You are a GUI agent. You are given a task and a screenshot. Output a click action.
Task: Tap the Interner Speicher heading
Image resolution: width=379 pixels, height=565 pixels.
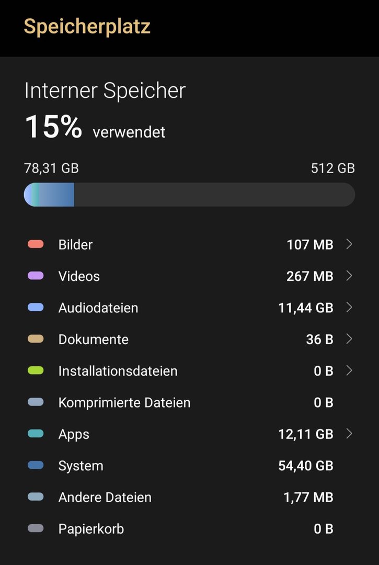[x=105, y=91]
